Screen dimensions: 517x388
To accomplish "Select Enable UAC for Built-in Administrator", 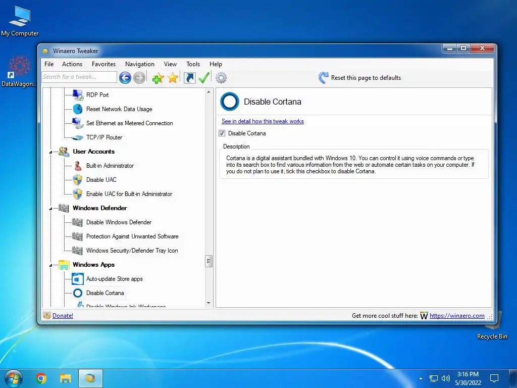I will coord(129,194).
